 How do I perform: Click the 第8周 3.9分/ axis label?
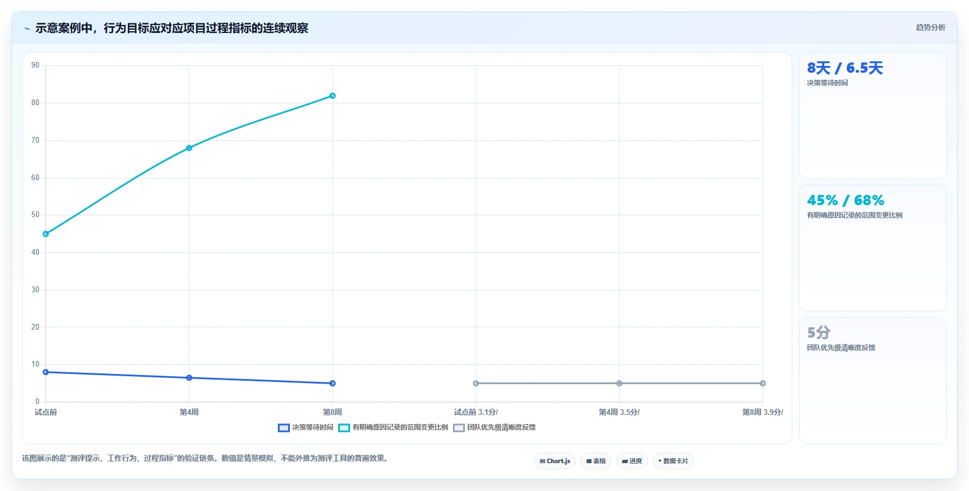tap(763, 412)
